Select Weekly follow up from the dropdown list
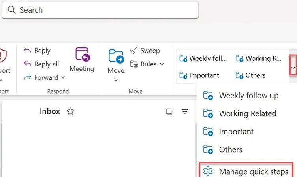Viewport: 297px width, 177px height. pyautogui.click(x=248, y=96)
